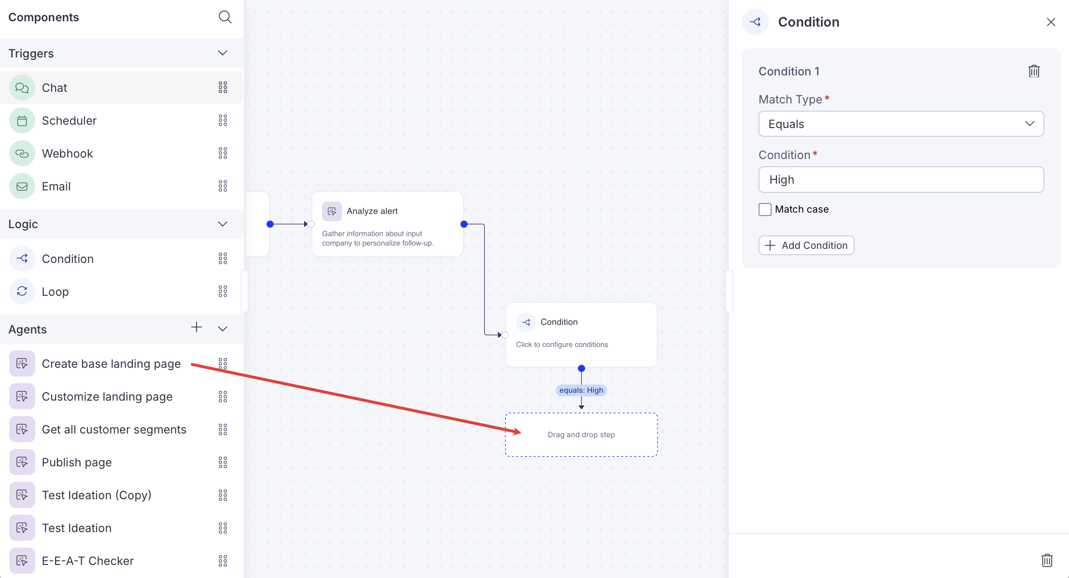Select the Chat trigger icon
The width and height of the screenshot is (1069, 578).
[x=22, y=87]
